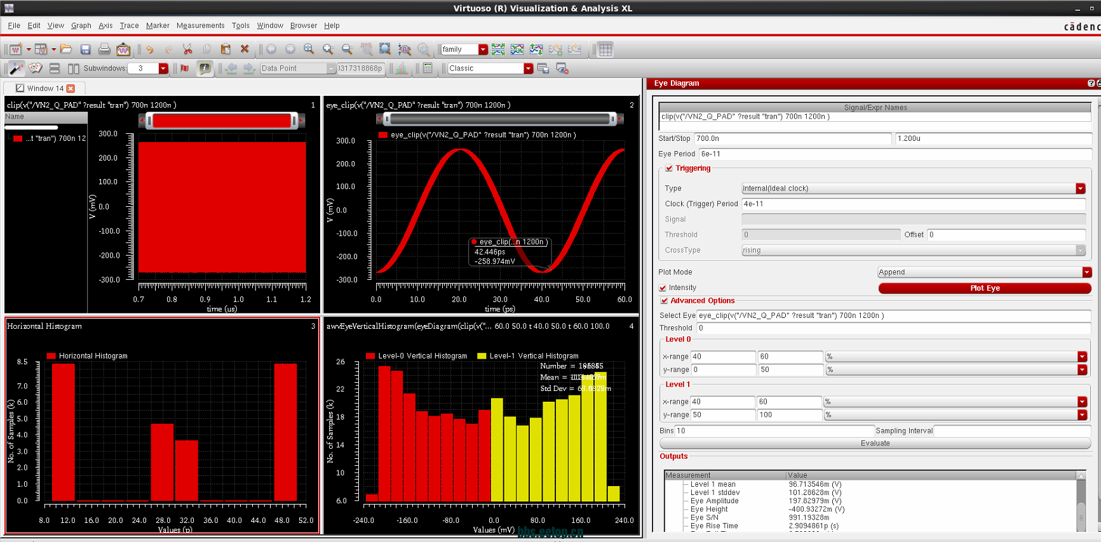Open the Graph menu

[x=81, y=25]
